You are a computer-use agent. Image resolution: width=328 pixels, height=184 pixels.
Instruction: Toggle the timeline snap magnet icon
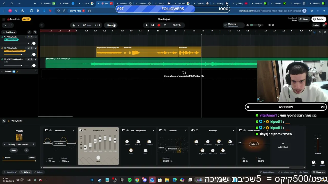(x=314, y=32)
